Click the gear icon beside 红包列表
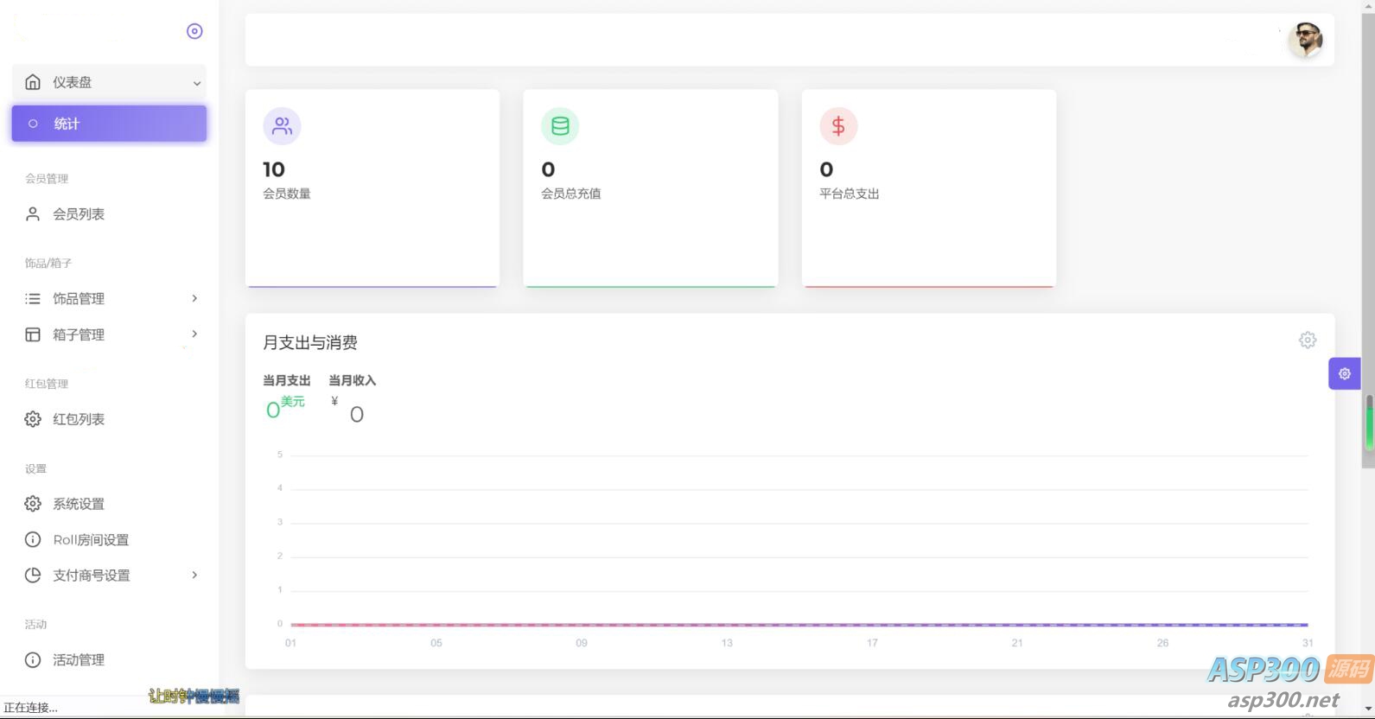The width and height of the screenshot is (1375, 719). point(33,419)
